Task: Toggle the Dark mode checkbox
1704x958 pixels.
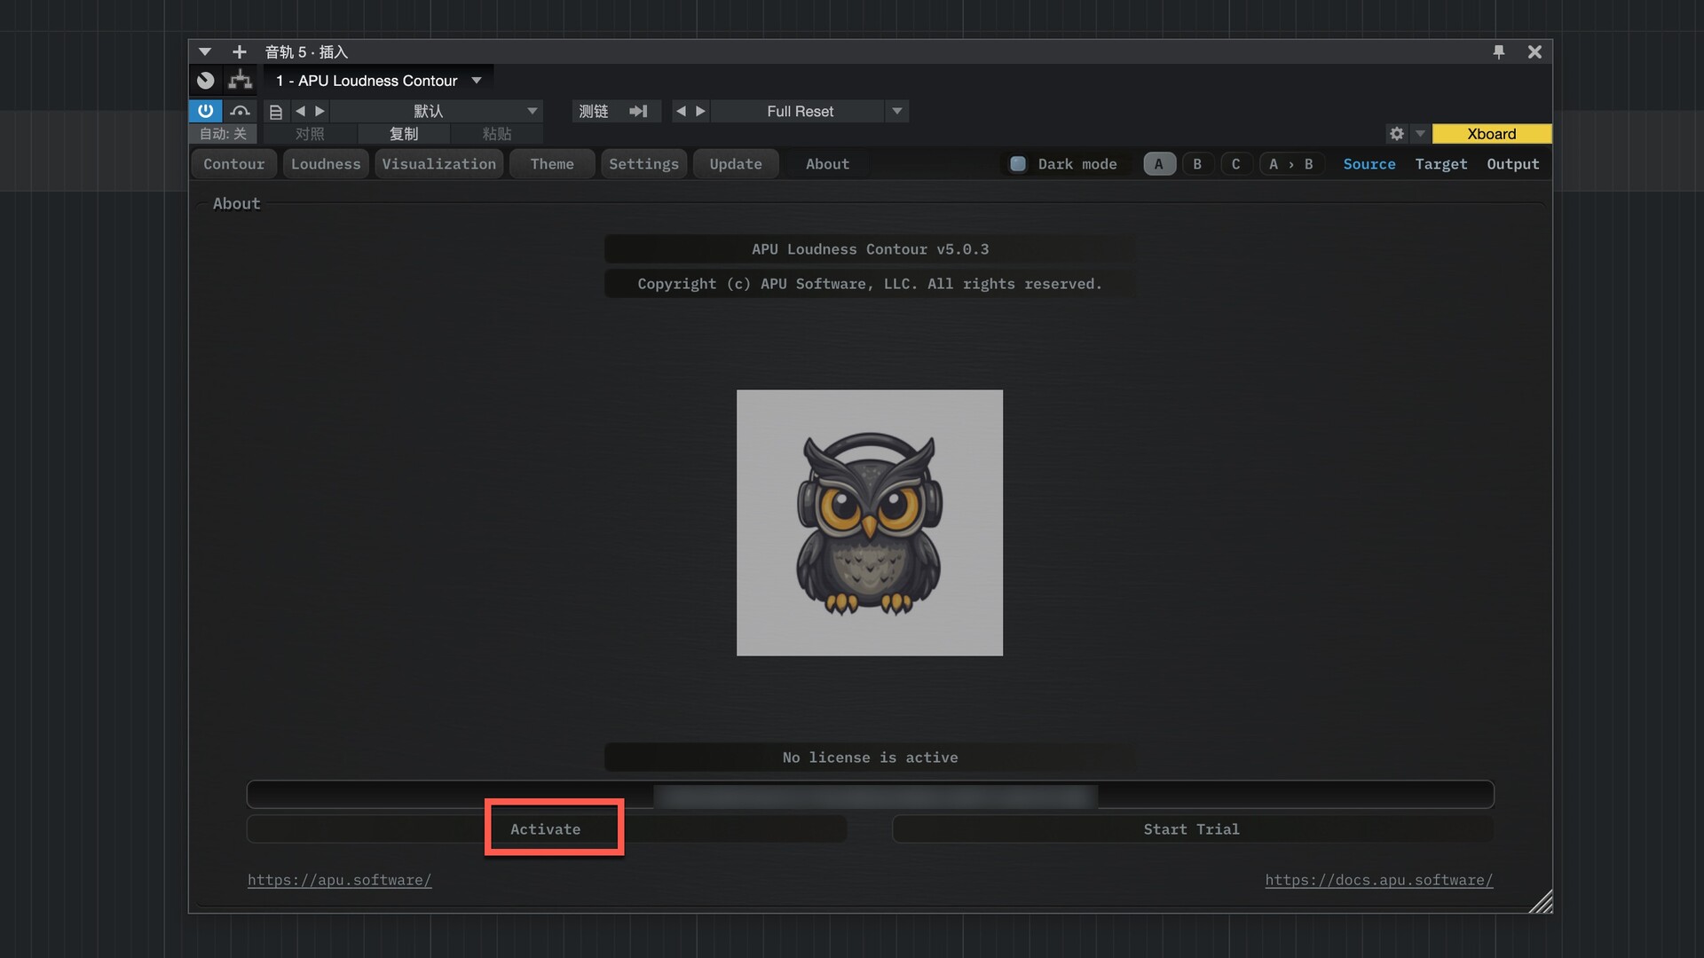Action: click(x=1018, y=164)
